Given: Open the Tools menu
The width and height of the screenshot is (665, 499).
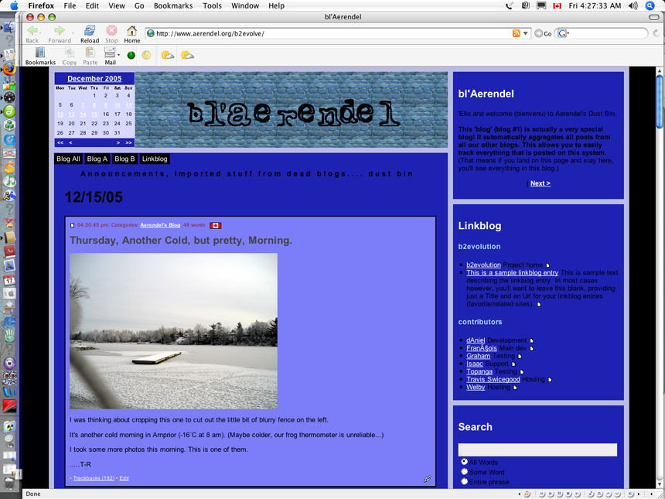Looking at the screenshot, I should (x=212, y=5).
